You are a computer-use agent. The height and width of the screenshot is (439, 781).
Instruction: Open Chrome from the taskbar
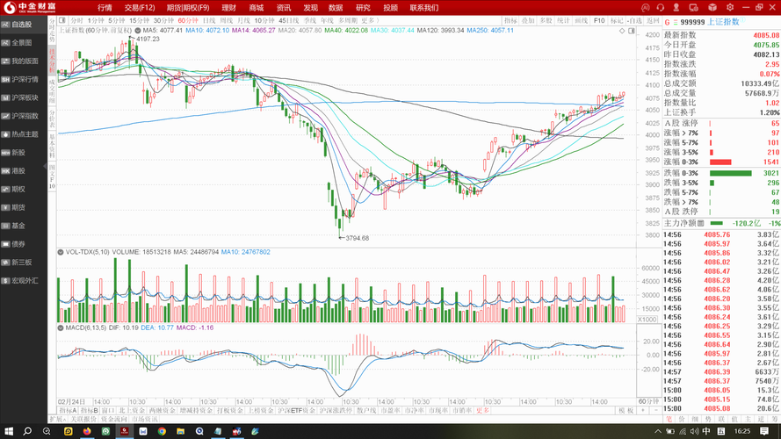click(162, 431)
